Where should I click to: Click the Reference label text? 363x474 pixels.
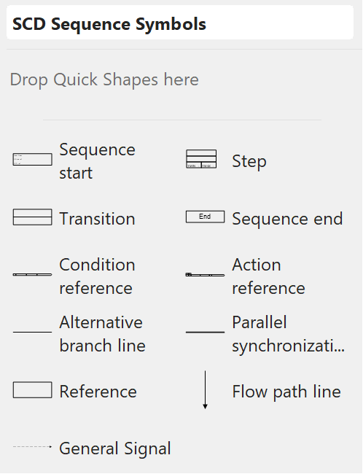(x=98, y=392)
